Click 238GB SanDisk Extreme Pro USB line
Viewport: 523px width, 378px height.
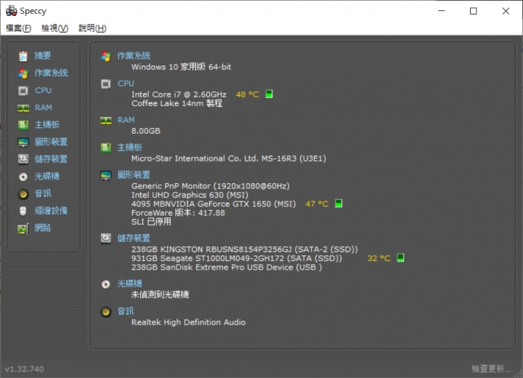point(227,268)
